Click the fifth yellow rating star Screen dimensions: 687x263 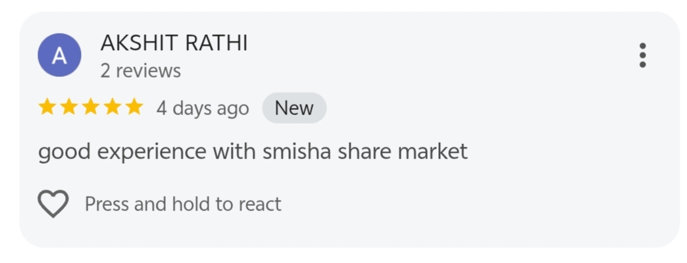tap(134, 107)
